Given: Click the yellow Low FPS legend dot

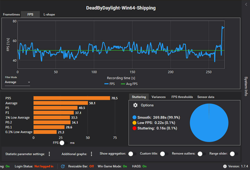Looking at the screenshot, I should 134,123.
